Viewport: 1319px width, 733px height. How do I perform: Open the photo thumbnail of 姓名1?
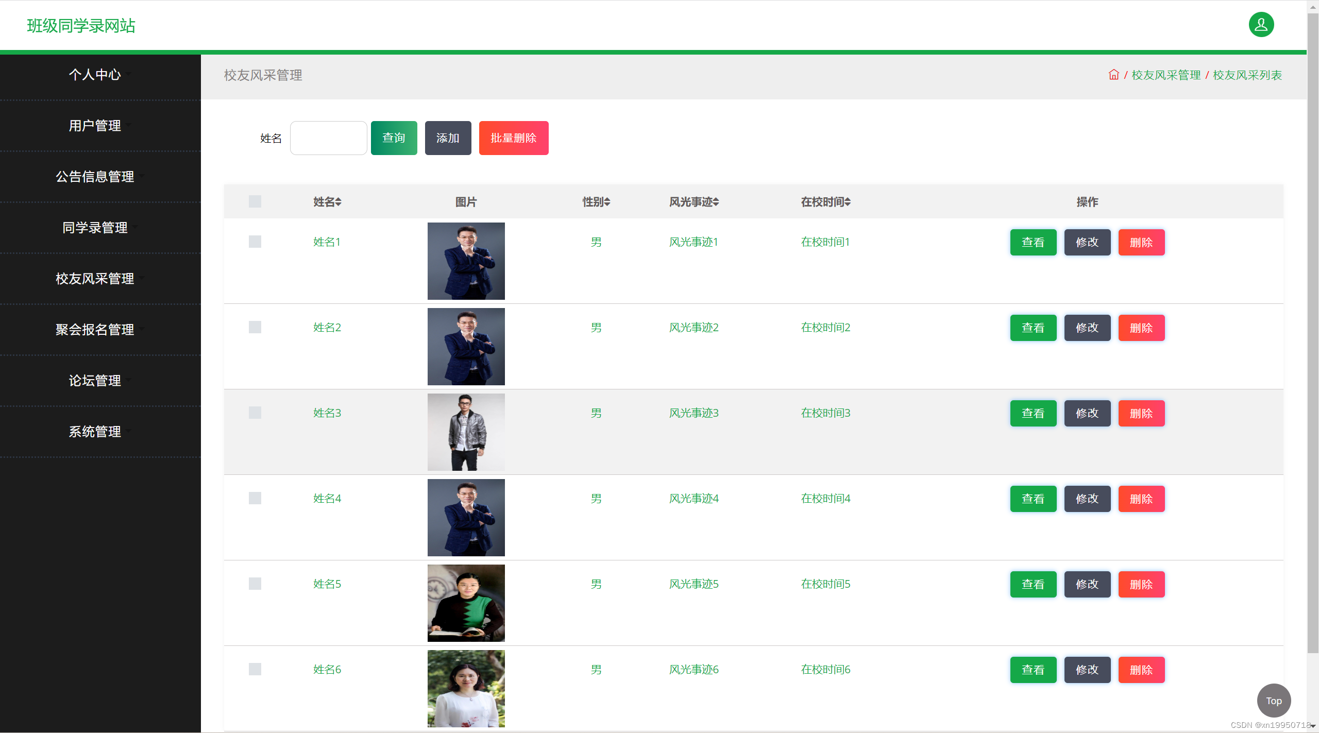pos(466,261)
